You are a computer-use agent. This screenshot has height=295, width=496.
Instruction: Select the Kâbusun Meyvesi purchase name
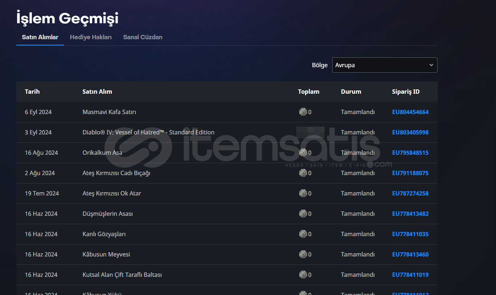106,254
